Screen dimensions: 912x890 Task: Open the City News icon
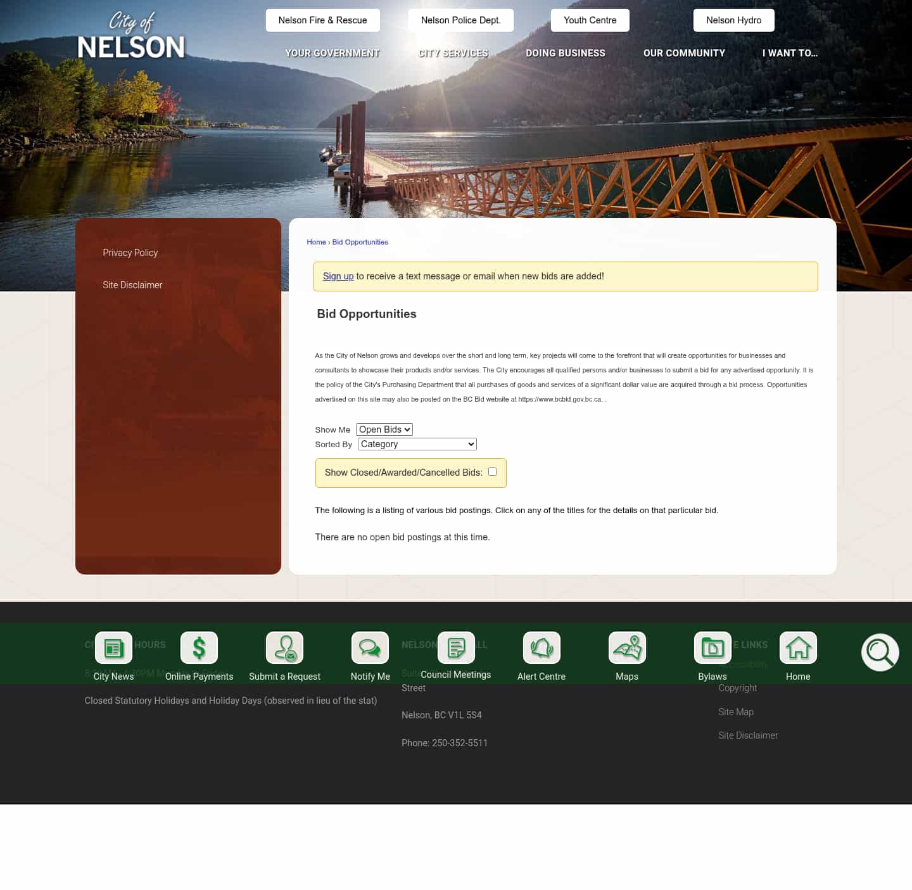(x=113, y=647)
